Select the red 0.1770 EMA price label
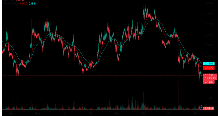 point(209,68)
